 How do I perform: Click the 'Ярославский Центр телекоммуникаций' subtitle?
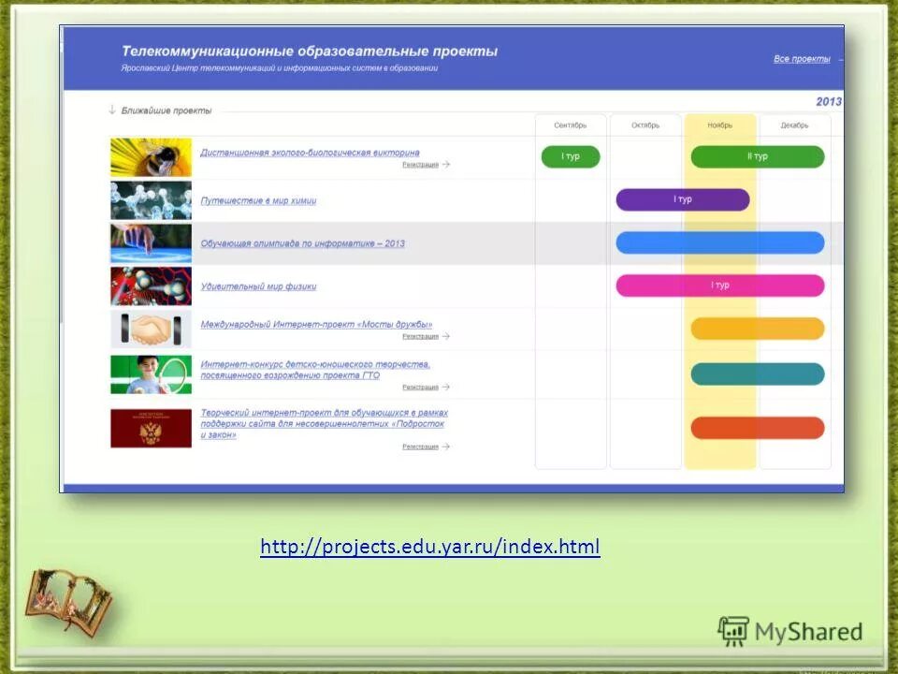(280, 68)
